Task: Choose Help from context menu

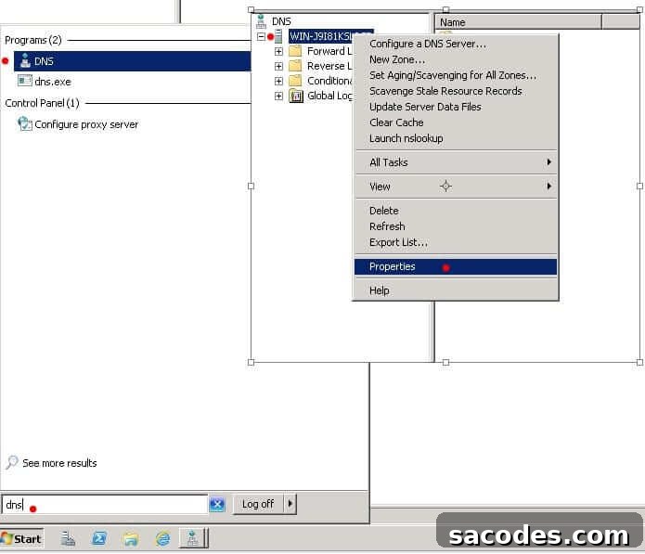Action: point(456,290)
